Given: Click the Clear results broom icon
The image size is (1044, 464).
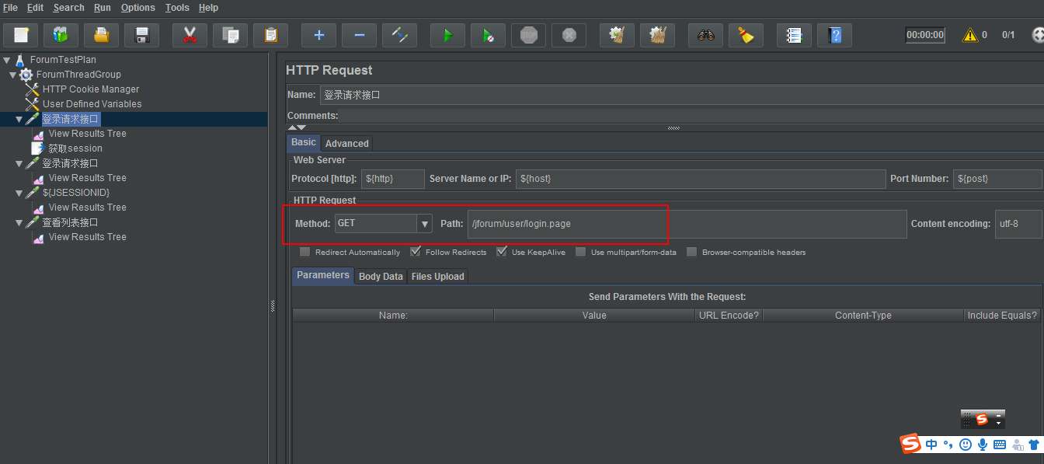Looking at the screenshot, I should tap(617, 35).
